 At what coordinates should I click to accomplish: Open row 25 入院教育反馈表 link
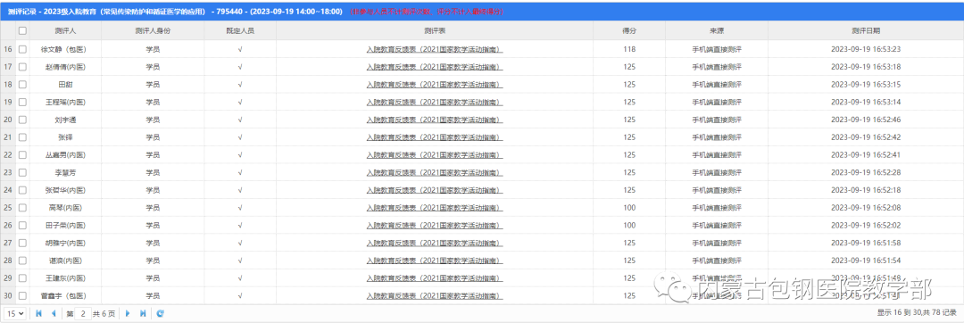click(x=435, y=208)
